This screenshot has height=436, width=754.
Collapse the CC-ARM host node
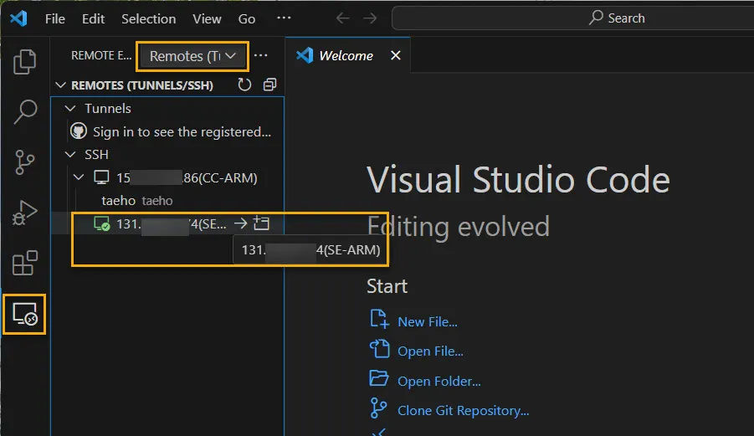click(79, 178)
